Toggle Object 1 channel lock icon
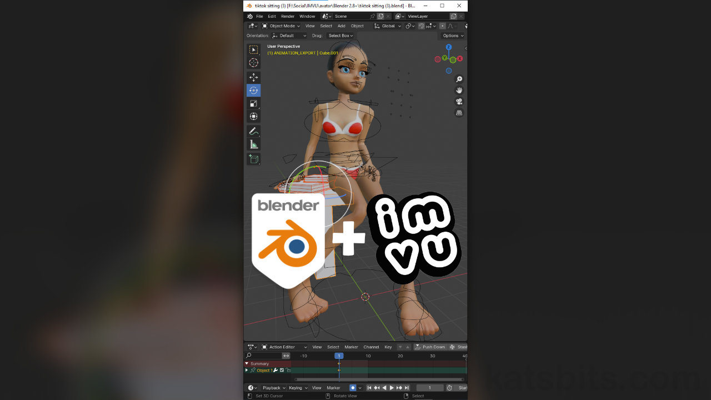Viewport: 711px width, 400px height. click(288, 370)
